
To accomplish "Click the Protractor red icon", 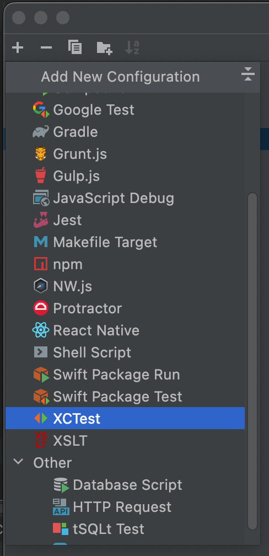I will click(41, 308).
